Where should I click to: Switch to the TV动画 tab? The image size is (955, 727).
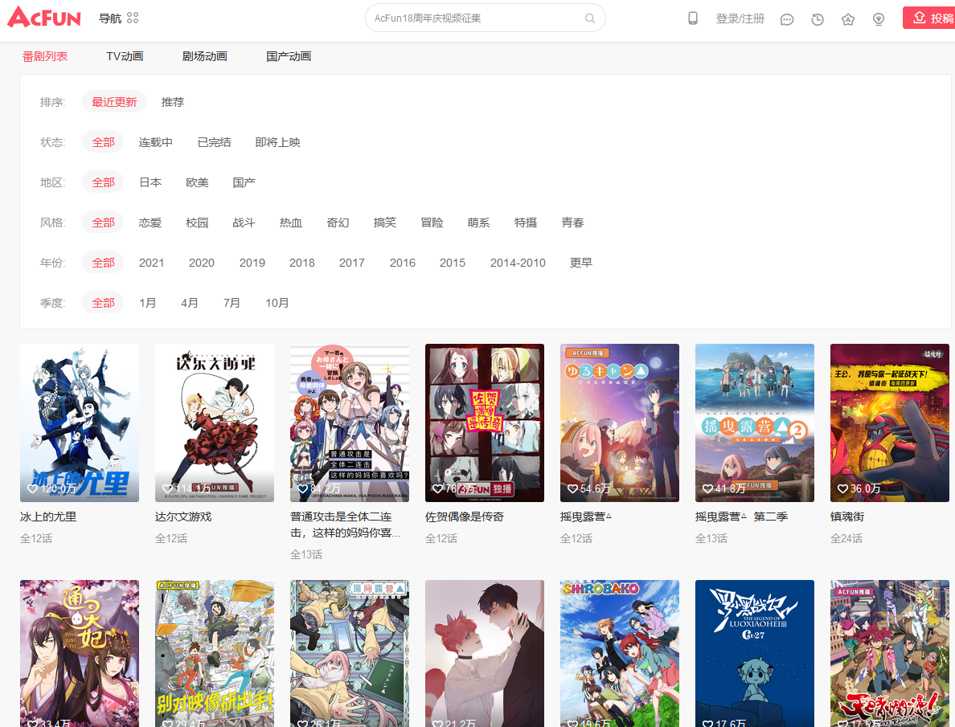tap(125, 56)
